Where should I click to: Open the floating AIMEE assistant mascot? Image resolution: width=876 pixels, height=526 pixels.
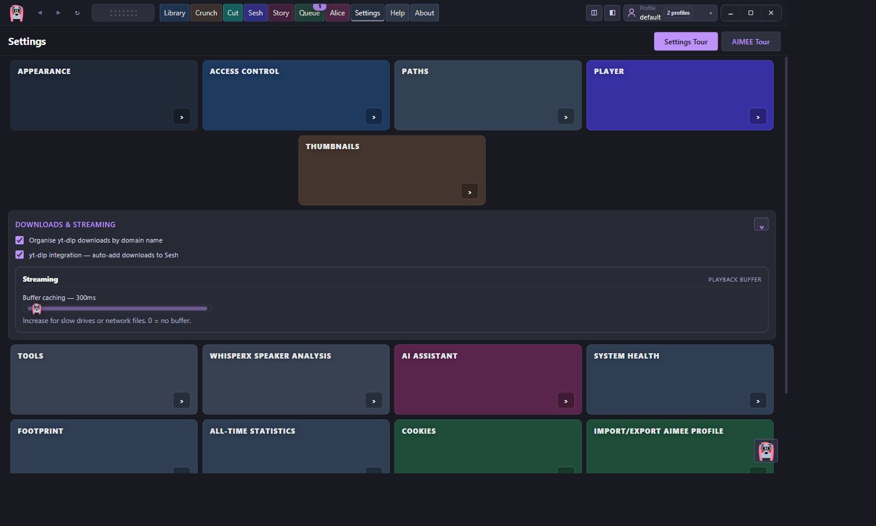click(766, 451)
